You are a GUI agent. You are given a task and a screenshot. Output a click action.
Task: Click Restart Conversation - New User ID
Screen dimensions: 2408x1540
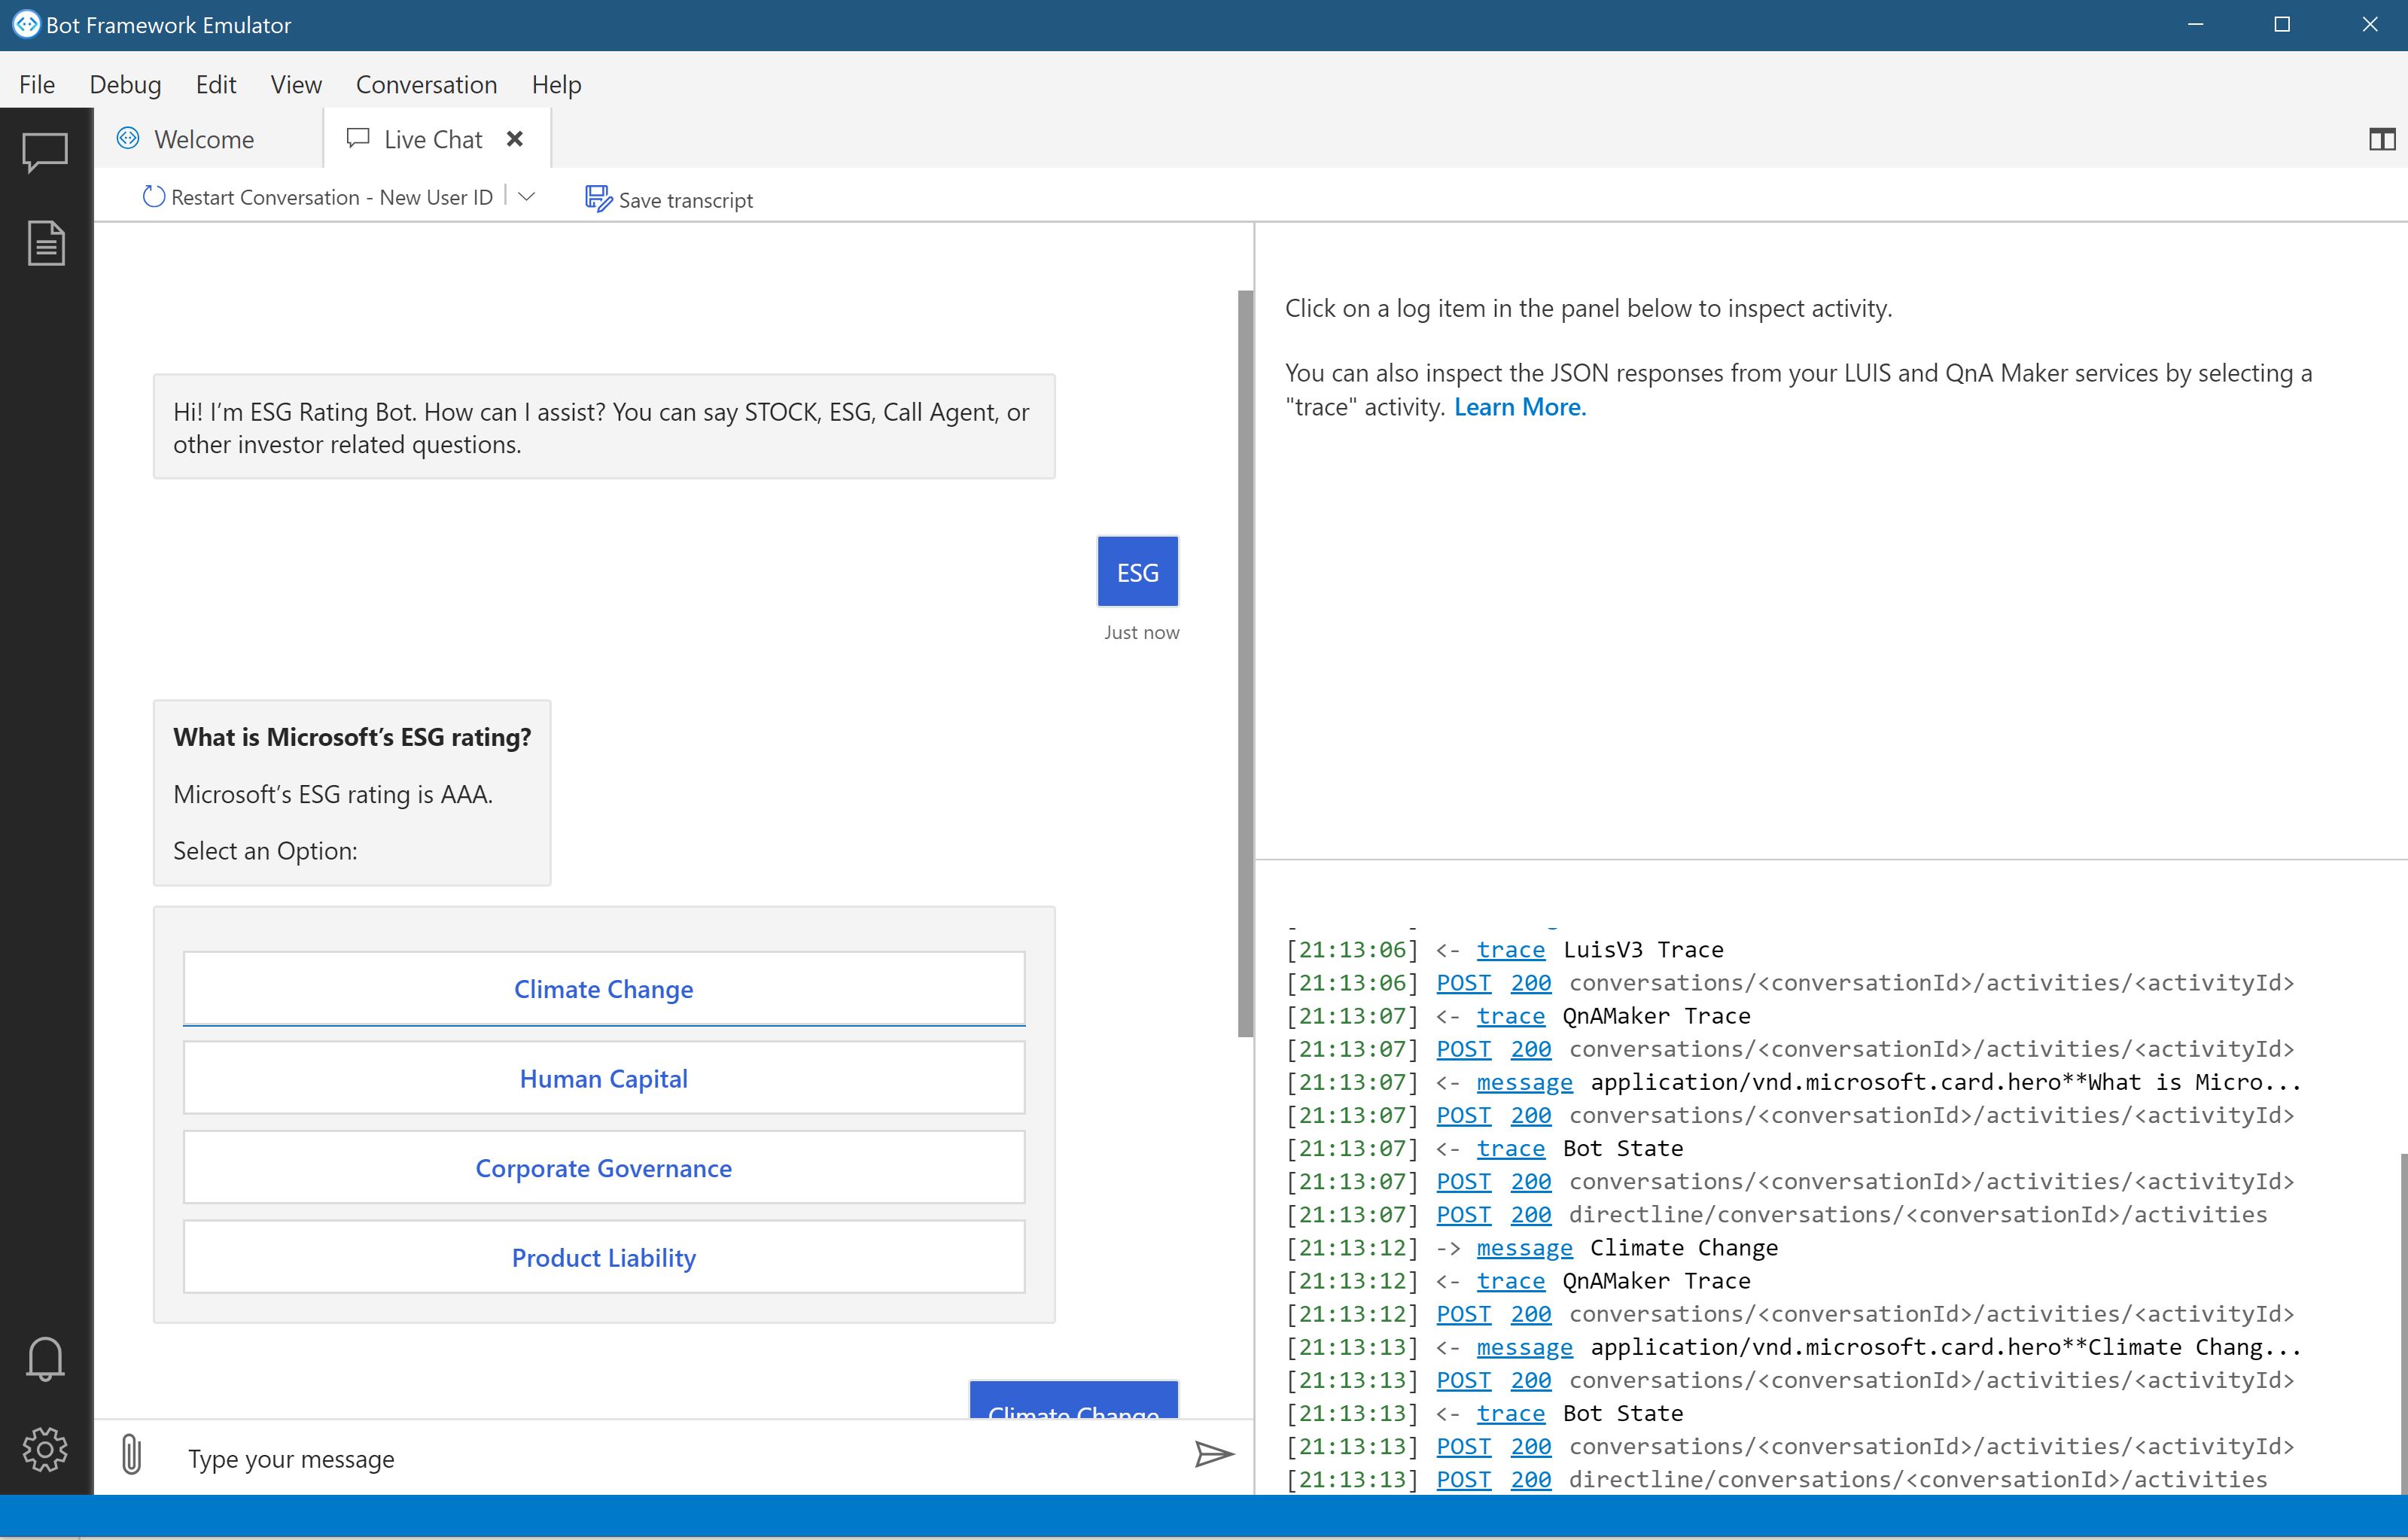pyautogui.click(x=318, y=197)
